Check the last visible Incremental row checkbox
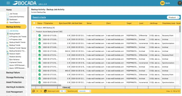Viewport: 182px width, 96px height. coord(34,83)
